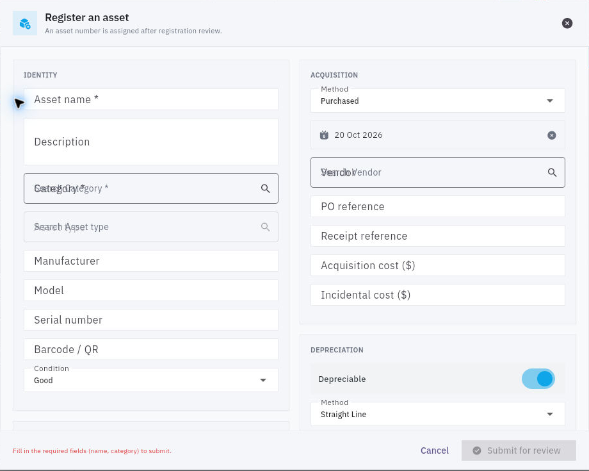Focus the Barcode / QR field

(151, 349)
